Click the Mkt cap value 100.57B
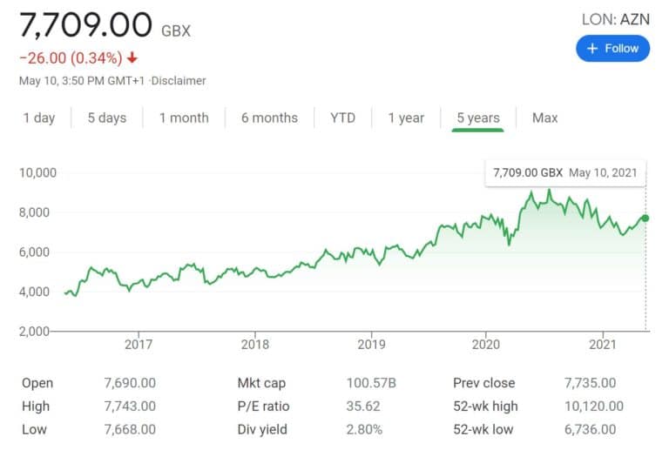Image resolution: width=669 pixels, height=450 pixels. point(371,383)
